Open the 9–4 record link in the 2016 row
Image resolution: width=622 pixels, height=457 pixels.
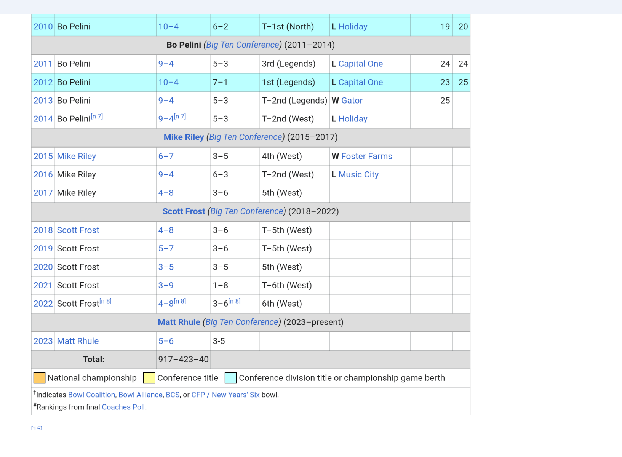(x=166, y=174)
